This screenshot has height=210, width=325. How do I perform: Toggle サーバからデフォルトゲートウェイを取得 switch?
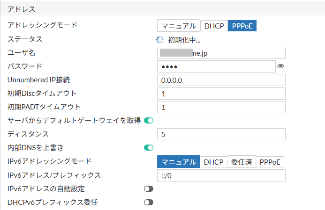(x=149, y=121)
